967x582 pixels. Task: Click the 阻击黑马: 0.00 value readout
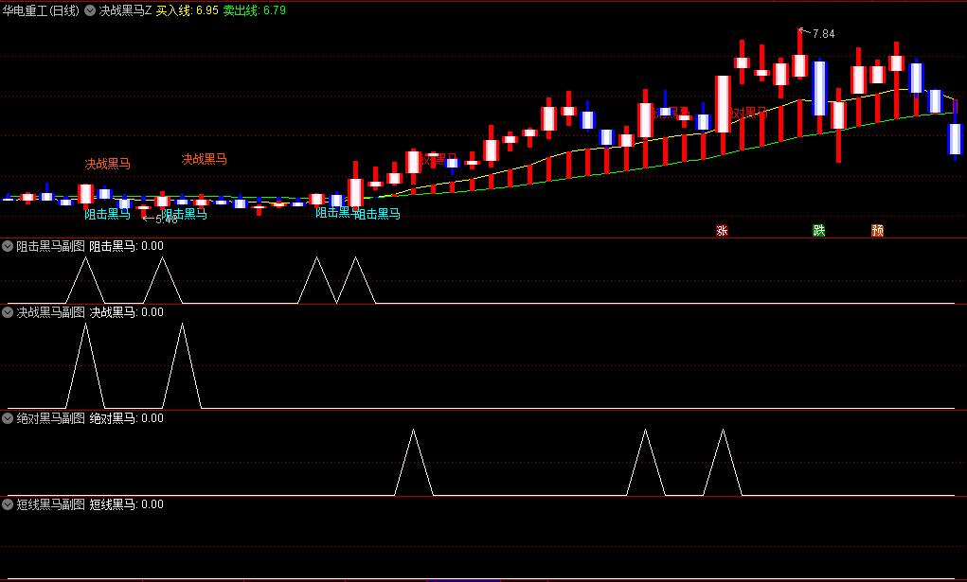click(x=126, y=246)
